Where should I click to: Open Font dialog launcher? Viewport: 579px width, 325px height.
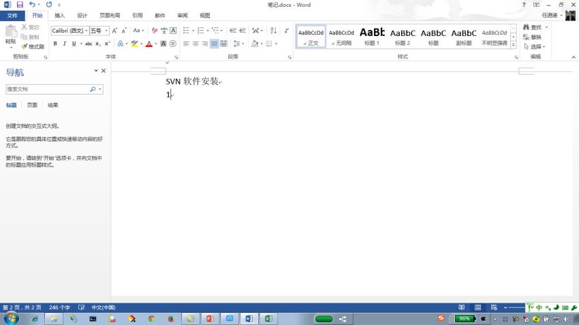click(x=176, y=57)
